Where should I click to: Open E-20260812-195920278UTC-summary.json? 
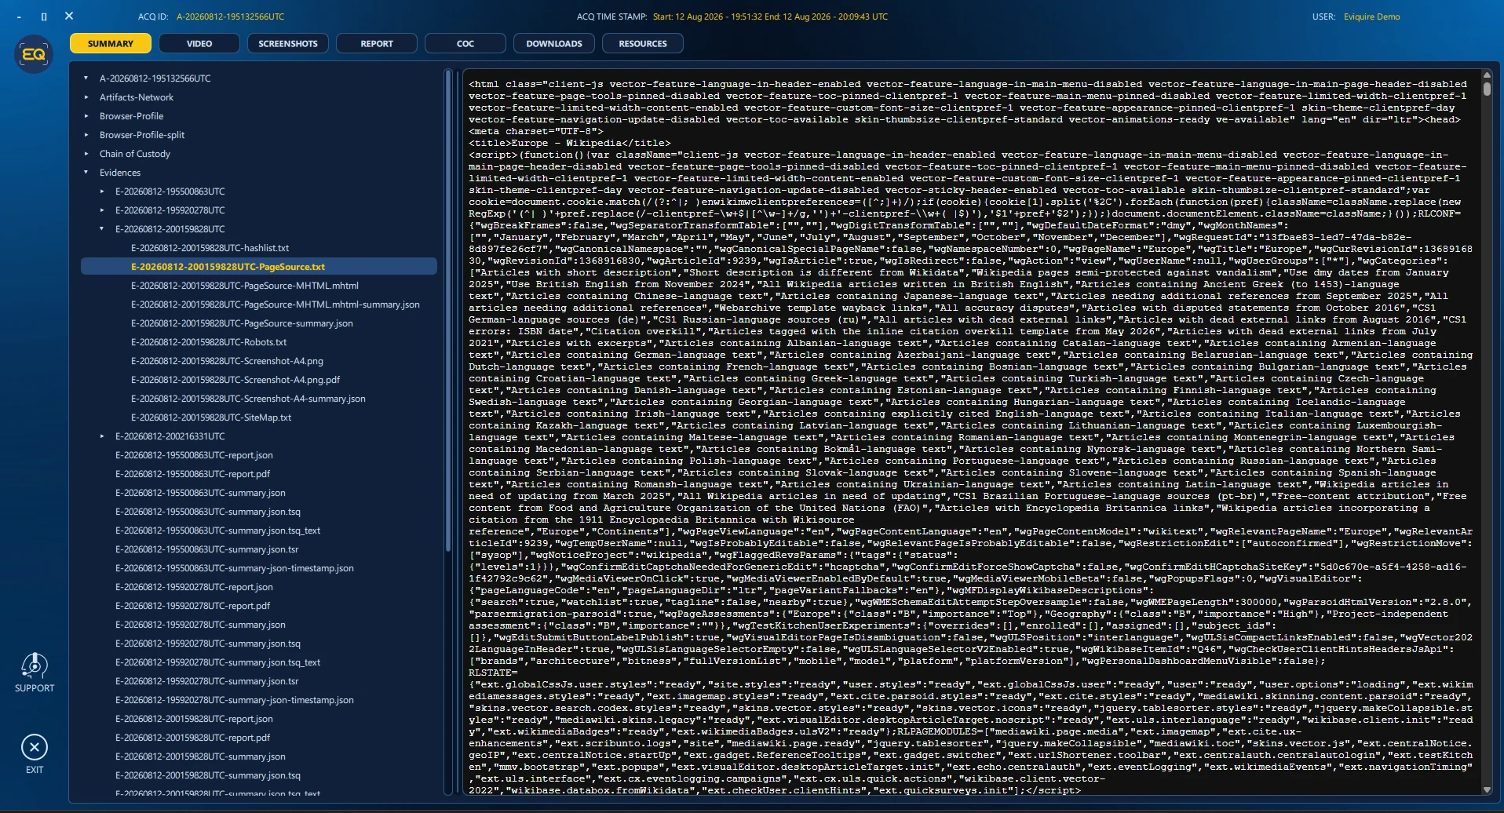(x=200, y=625)
